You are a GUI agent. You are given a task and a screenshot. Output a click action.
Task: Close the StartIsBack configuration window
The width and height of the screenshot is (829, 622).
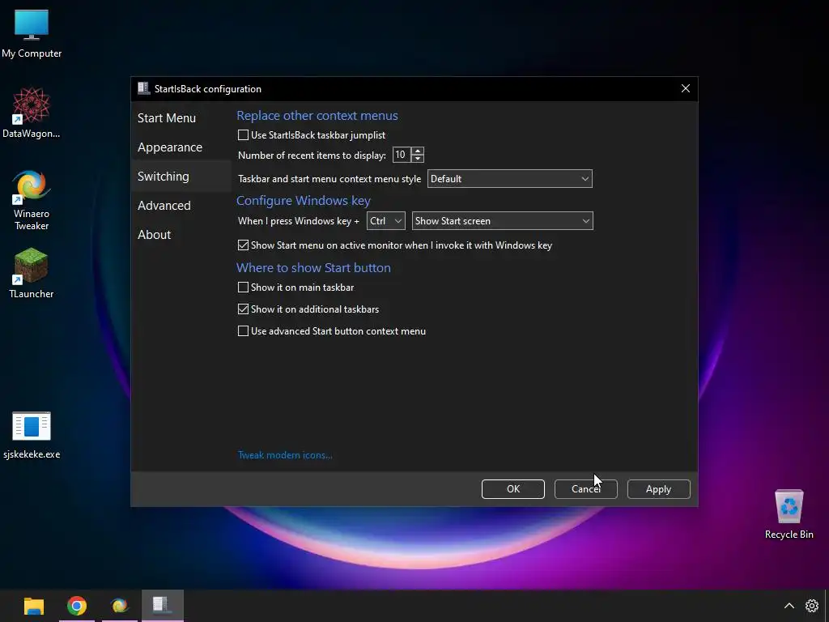point(685,88)
